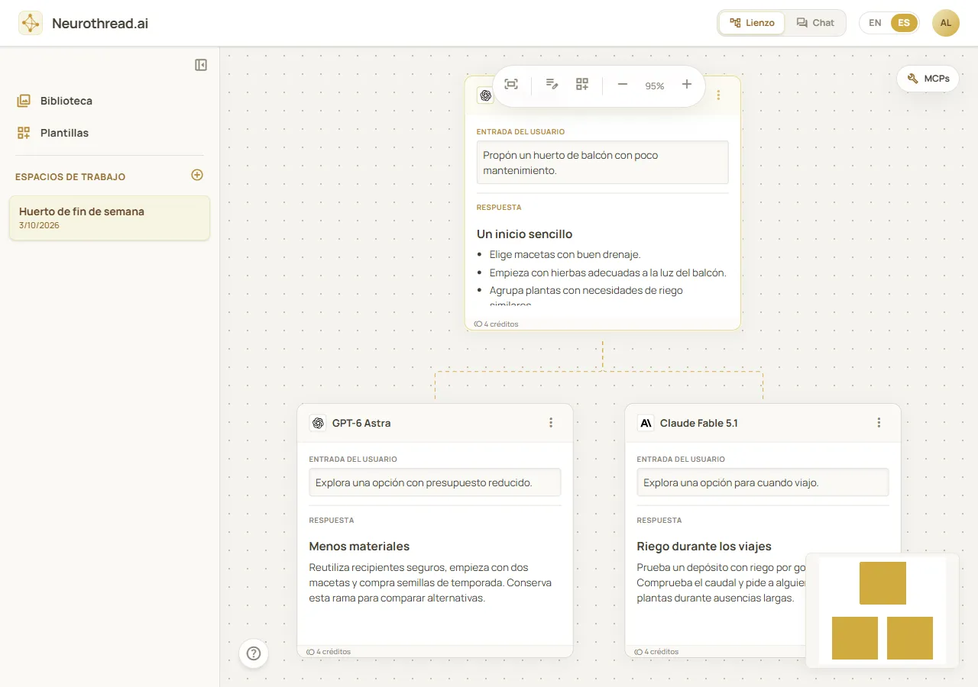Image resolution: width=978 pixels, height=687 pixels.
Task: Open the AL user avatar
Action: (x=946, y=23)
